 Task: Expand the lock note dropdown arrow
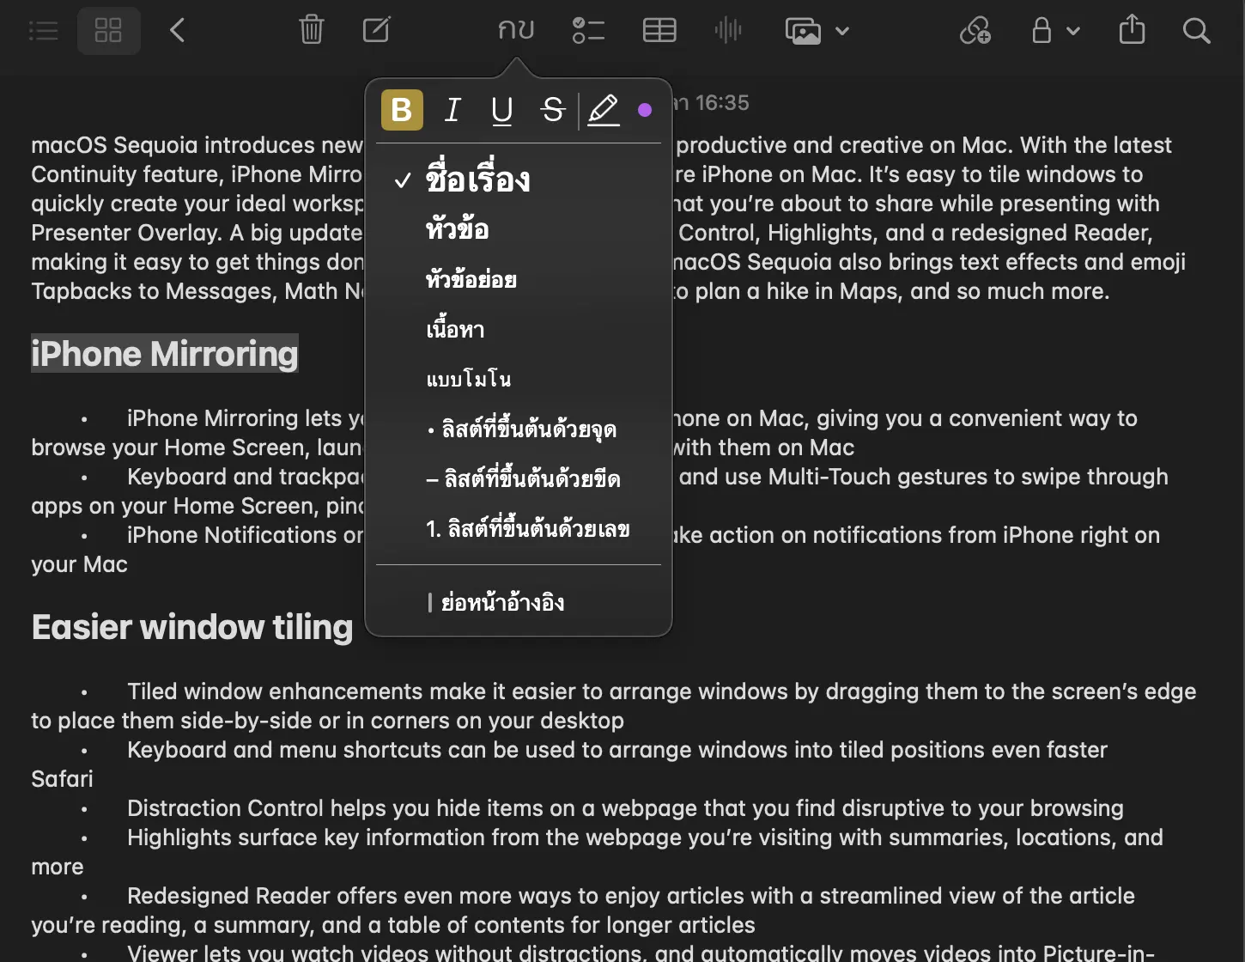(1073, 31)
